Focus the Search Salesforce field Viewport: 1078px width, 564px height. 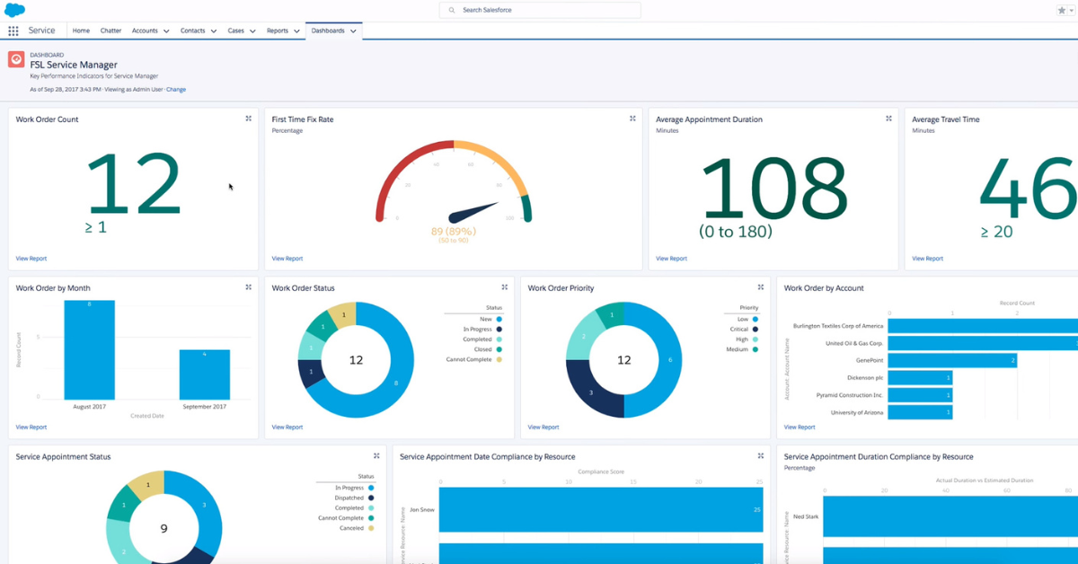[540, 11]
